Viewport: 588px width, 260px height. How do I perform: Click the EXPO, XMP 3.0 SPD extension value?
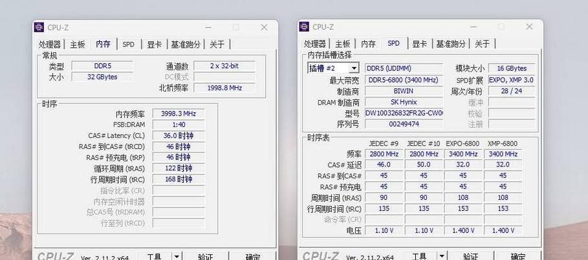point(512,80)
